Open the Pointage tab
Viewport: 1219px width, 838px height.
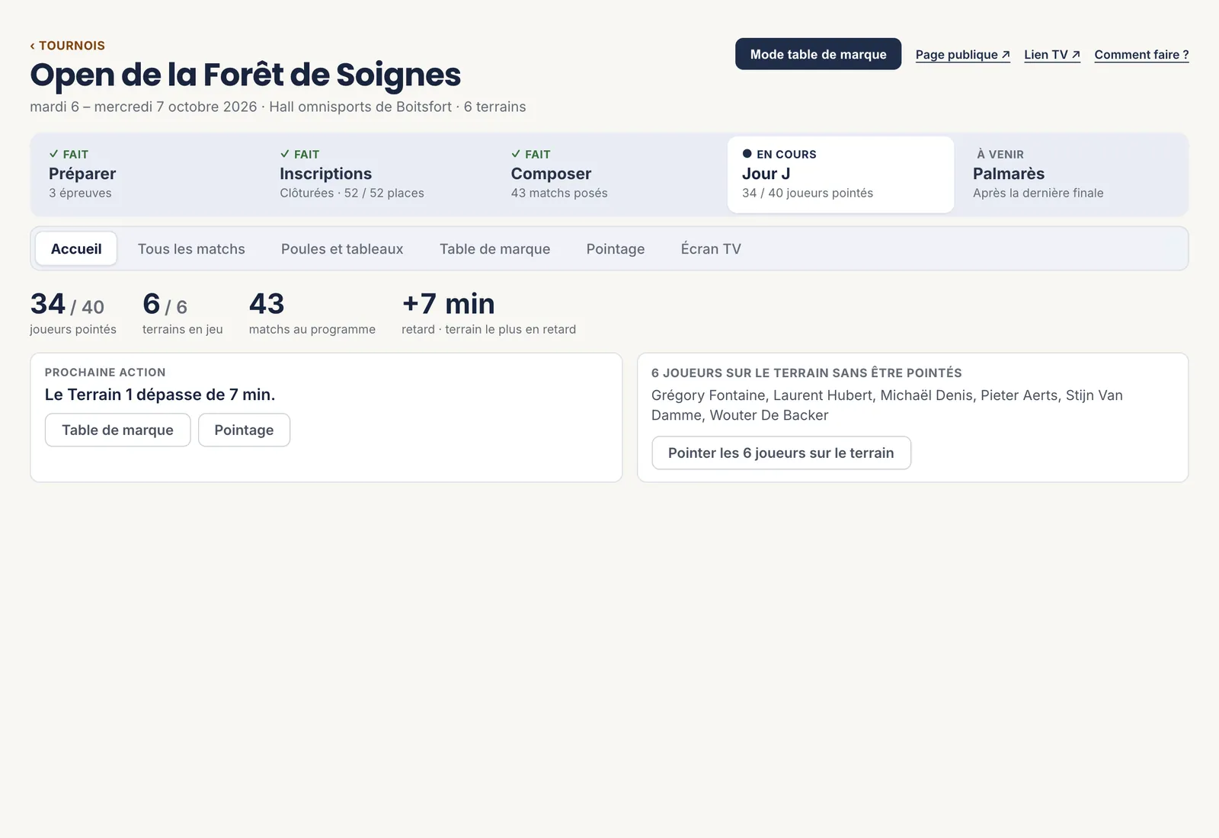(616, 249)
